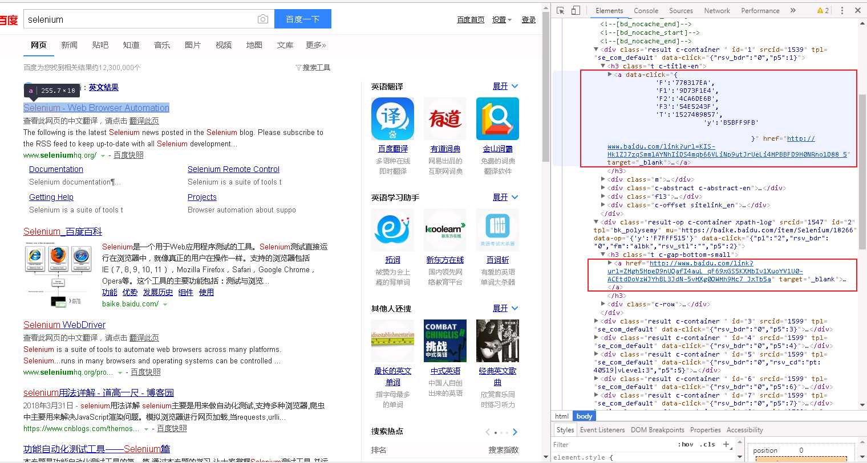Expand the 英语翻译 section via 展开

click(x=505, y=86)
